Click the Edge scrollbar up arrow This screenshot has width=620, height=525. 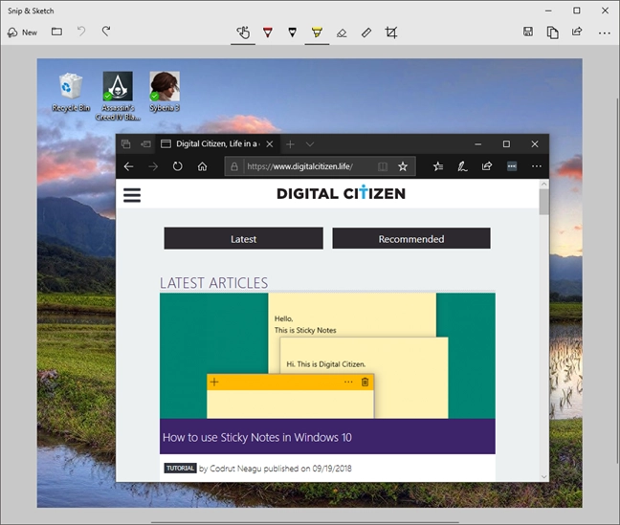[x=543, y=185]
